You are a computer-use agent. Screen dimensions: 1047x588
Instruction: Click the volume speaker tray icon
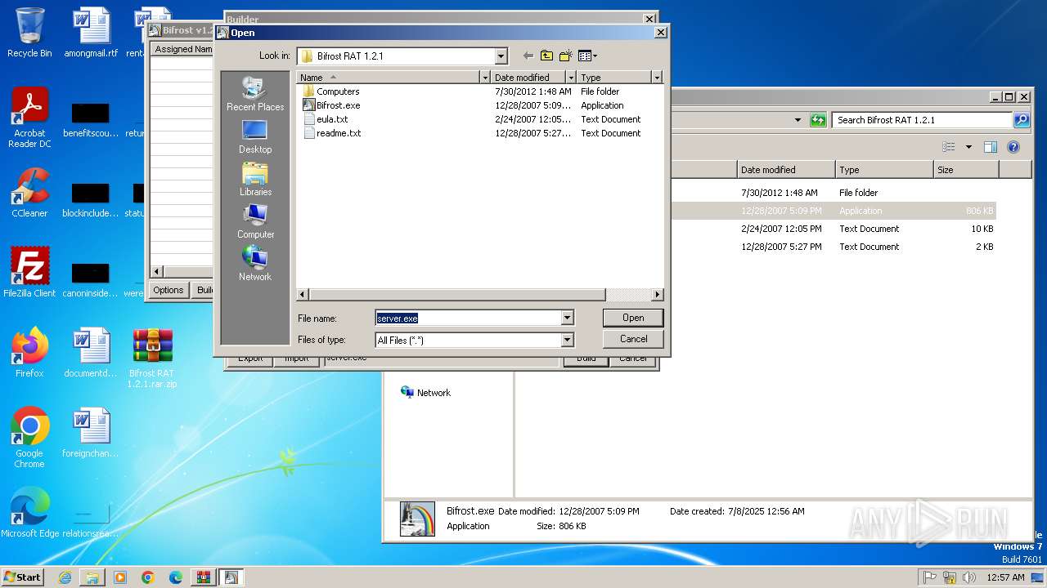969,577
